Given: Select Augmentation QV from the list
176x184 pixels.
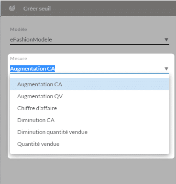Looking at the screenshot, I should click(89, 96).
